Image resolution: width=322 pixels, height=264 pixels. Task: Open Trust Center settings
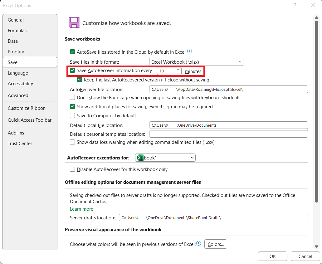[x=30, y=144]
